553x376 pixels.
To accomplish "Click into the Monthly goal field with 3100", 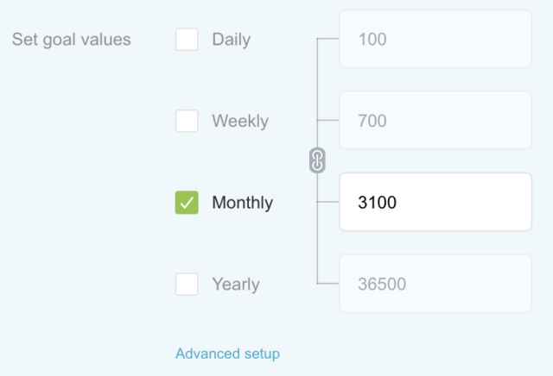I will [435, 203].
